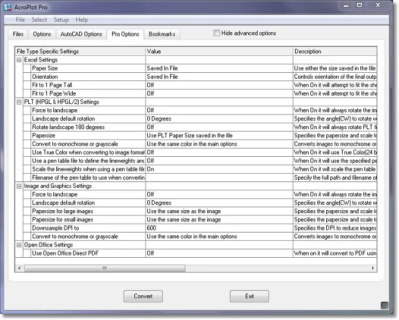Click the Value column header
Screen dimensions: 399x320
pos(219,52)
